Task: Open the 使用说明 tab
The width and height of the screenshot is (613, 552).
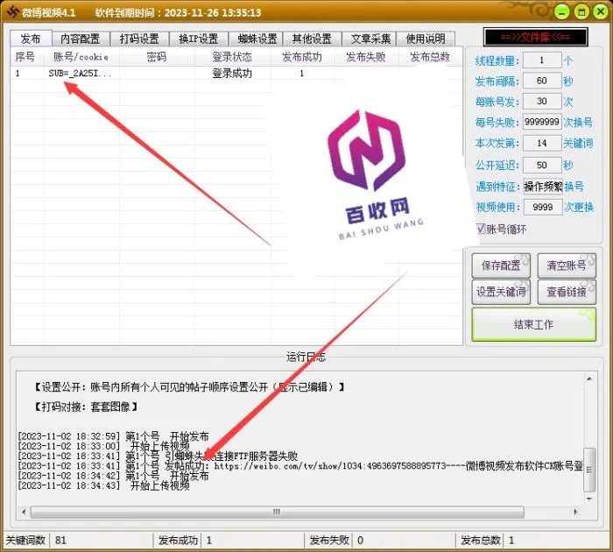Action: 426,39
